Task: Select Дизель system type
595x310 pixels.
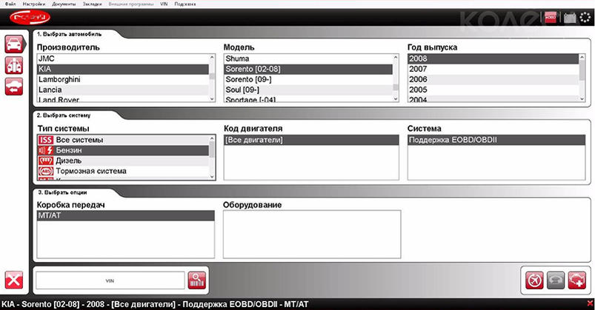Action: (123, 161)
